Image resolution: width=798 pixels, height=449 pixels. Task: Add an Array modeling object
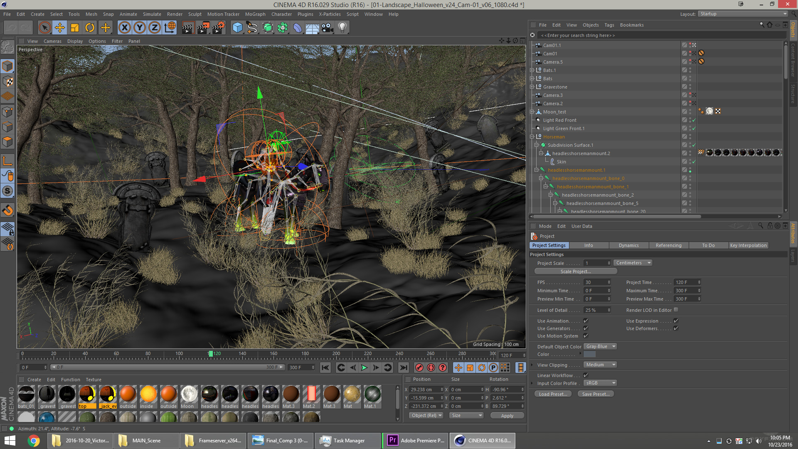pos(283,28)
